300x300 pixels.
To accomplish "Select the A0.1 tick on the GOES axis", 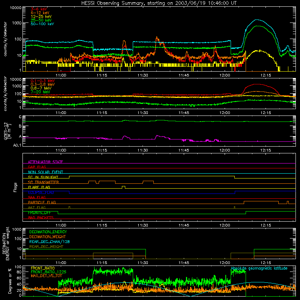I will click(x=17, y=145).
